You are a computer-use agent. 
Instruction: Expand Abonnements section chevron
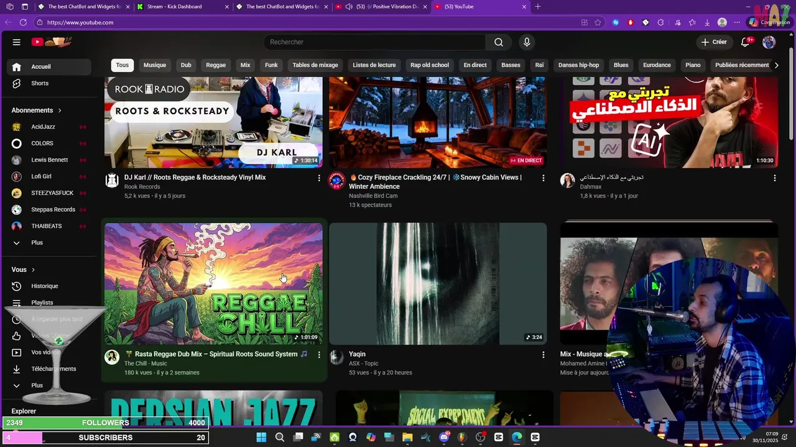[60, 111]
